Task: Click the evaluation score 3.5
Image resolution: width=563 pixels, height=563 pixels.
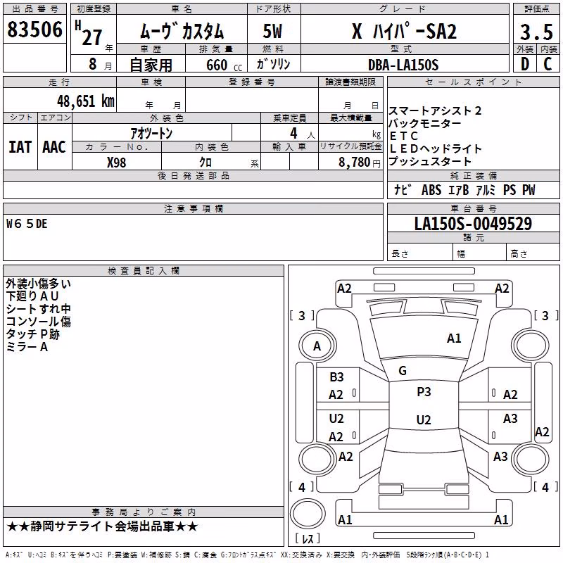Action: (x=536, y=32)
